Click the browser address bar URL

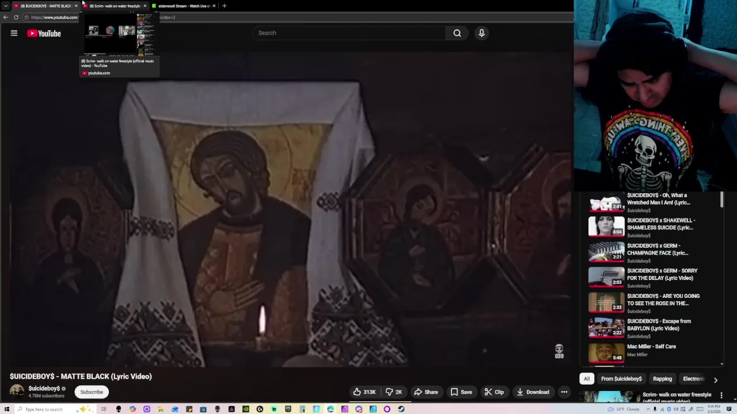(x=54, y=17)
